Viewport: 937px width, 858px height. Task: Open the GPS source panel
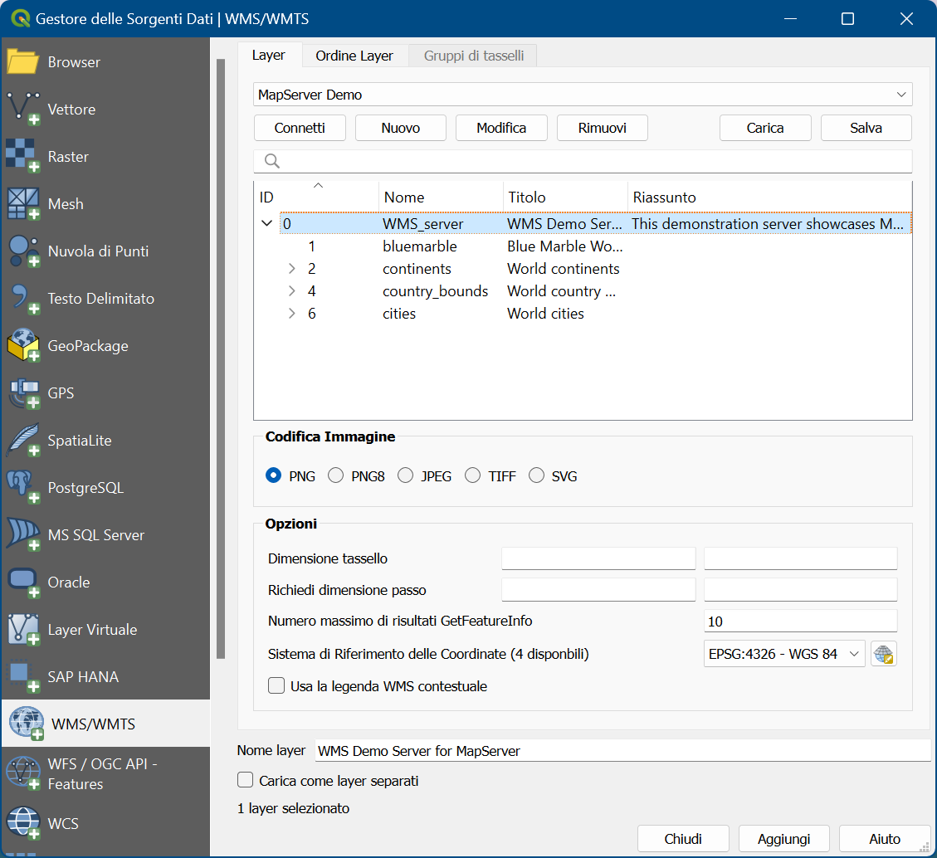coord(105,393)
